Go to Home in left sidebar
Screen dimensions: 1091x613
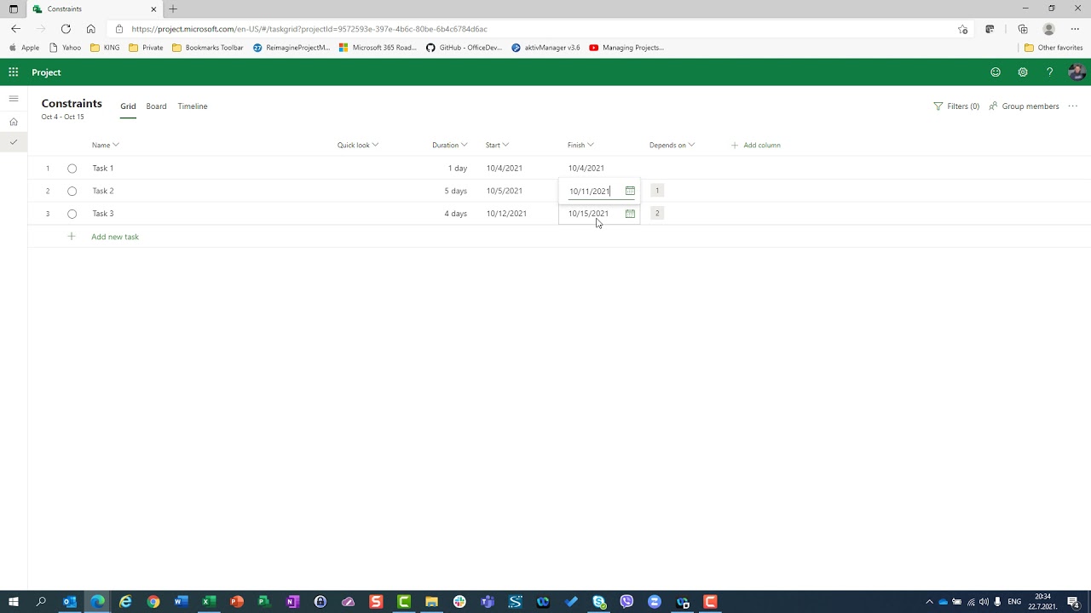tap(14, 122)
